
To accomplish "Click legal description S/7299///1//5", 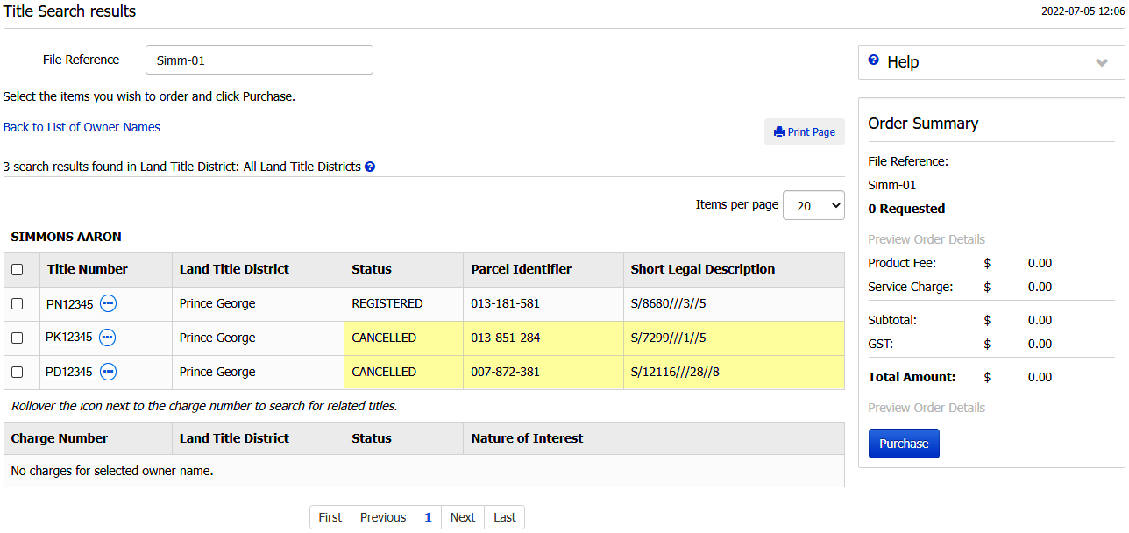I will click(669, 338).
